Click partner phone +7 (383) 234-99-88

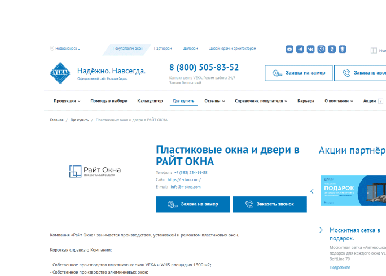[x=191, y=173]
